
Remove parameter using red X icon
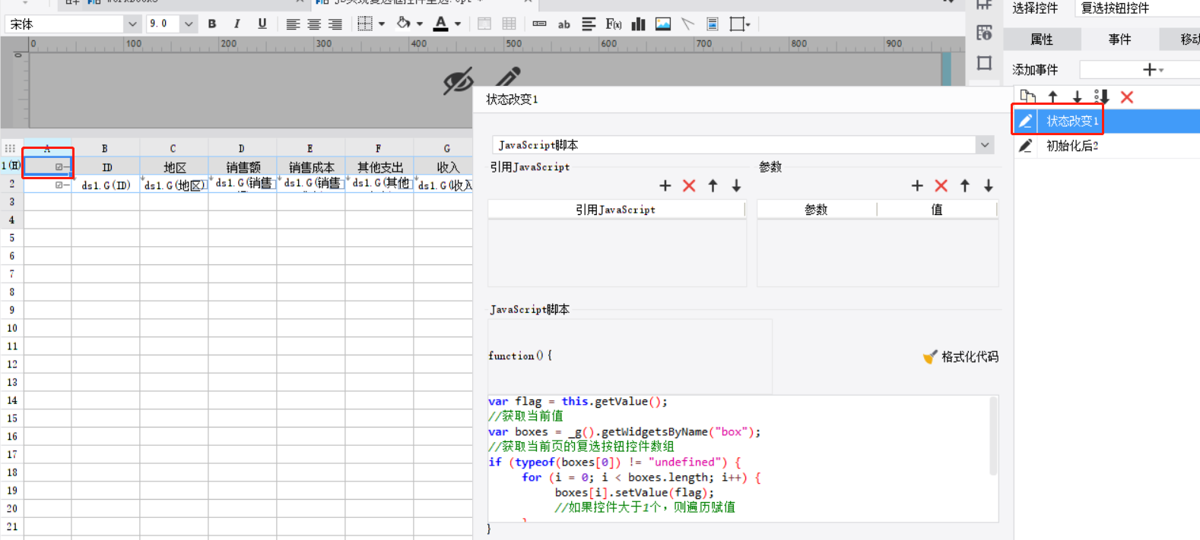[x=941, y=186]
